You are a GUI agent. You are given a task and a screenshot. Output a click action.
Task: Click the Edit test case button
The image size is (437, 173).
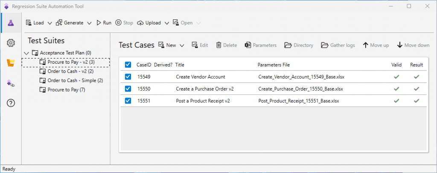click(200, 45)
